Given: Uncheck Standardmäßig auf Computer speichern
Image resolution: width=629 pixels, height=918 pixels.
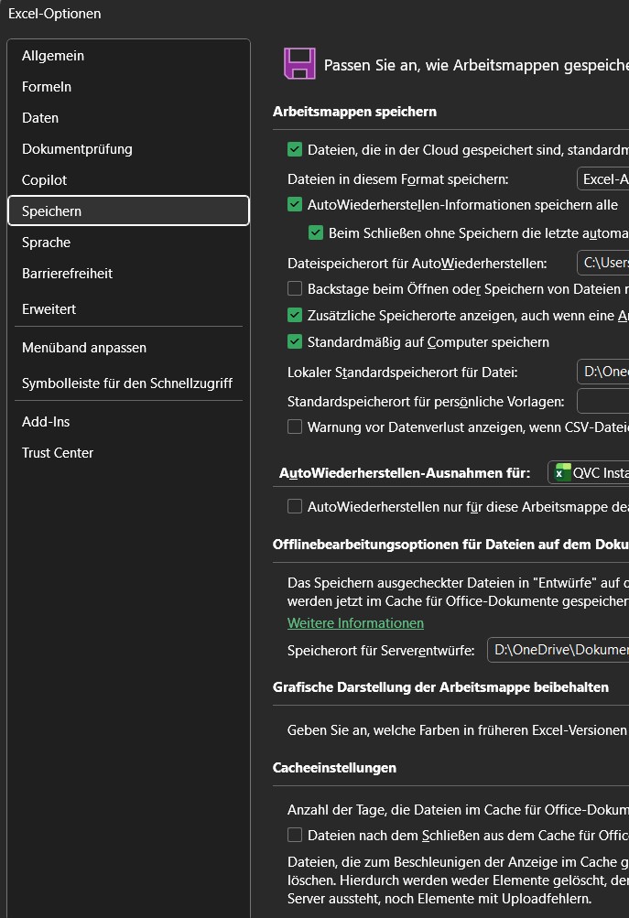Looking at the screenshot, I should [294, 341].
